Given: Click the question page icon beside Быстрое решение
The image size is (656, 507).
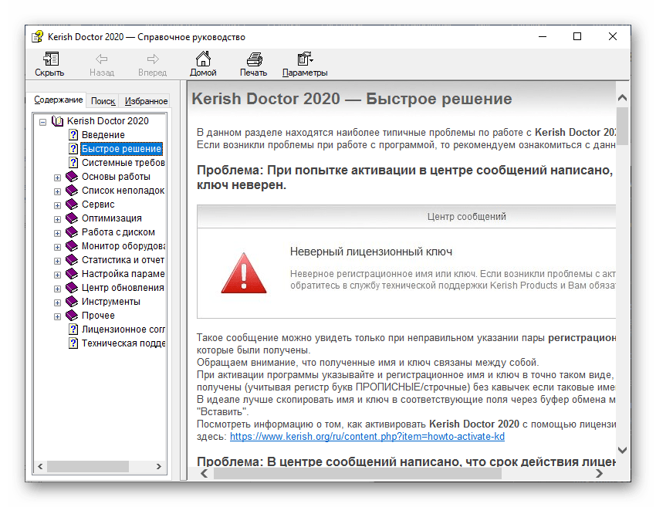Looking at the screenshot, I should tap(73, 148).
